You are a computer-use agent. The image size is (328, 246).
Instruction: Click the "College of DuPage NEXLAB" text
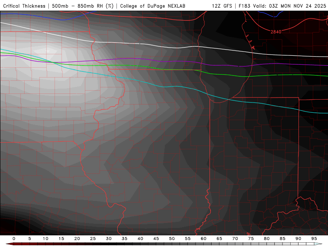click(x=153, y=6)
